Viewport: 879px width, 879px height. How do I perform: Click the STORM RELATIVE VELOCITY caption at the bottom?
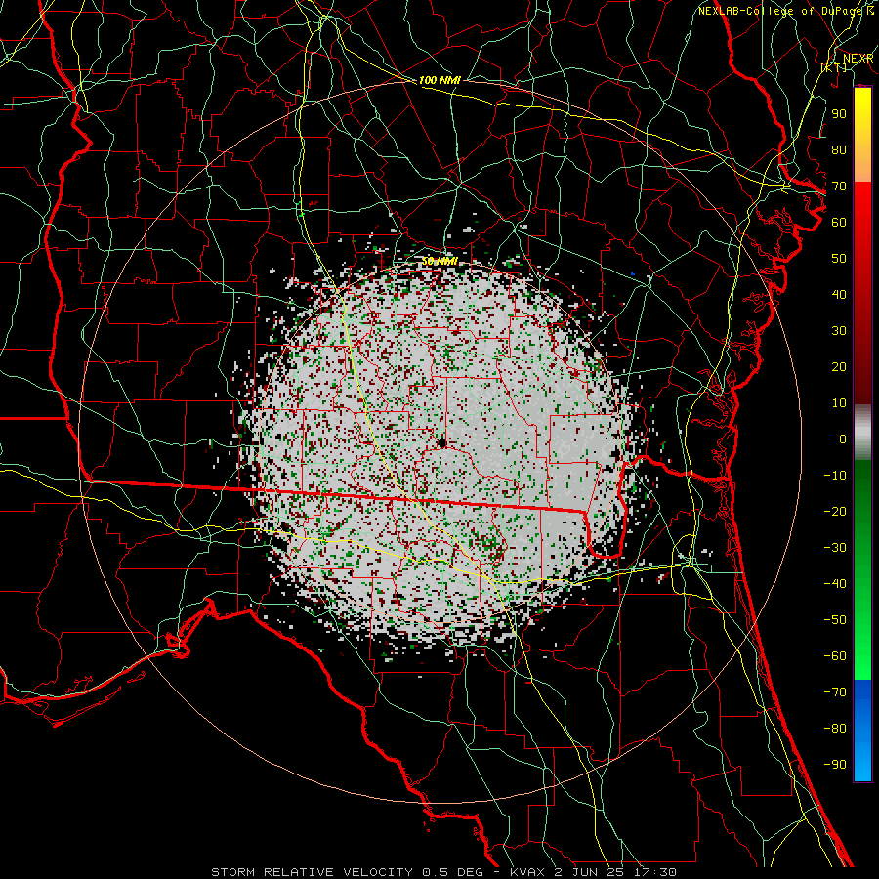click(444, 872)
